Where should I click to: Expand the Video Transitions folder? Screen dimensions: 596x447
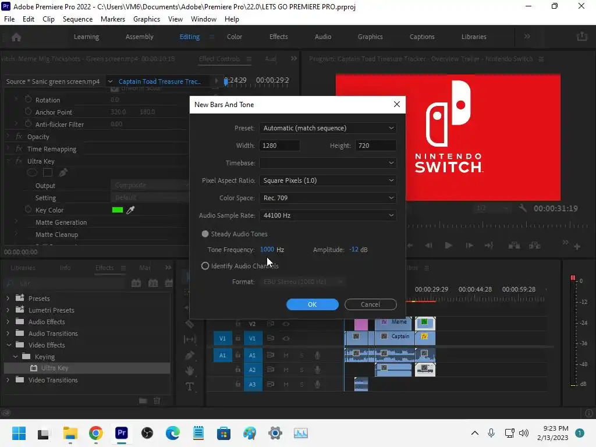click(8, 379)
